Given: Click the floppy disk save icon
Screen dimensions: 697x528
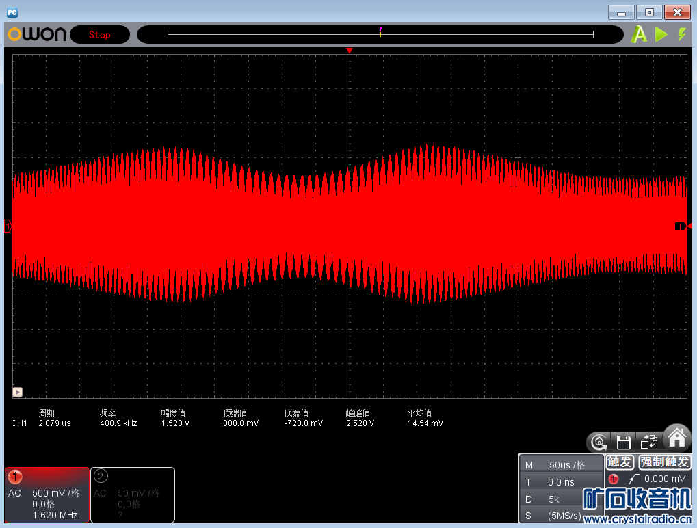Looking at the screenshot, I should coord(623,442).
